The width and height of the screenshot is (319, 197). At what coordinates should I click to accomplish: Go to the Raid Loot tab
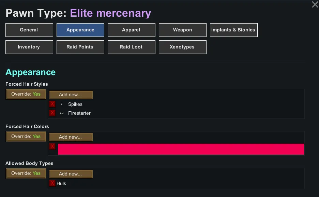[x=131, y=47]
